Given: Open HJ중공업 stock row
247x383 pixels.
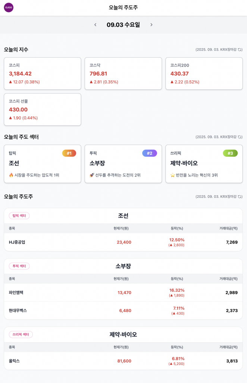Looking at the screenshot, I should click(x=123, y=242).
